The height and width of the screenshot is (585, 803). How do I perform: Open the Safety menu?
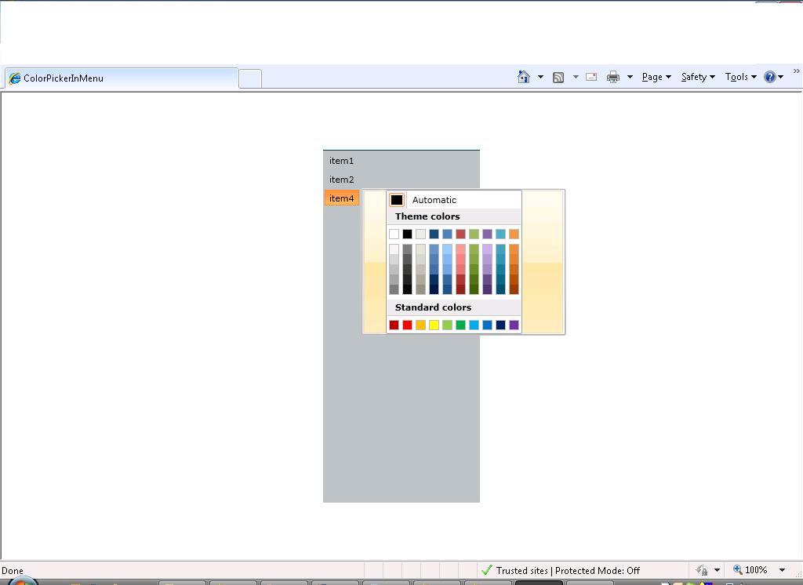(x=698, y=77)
